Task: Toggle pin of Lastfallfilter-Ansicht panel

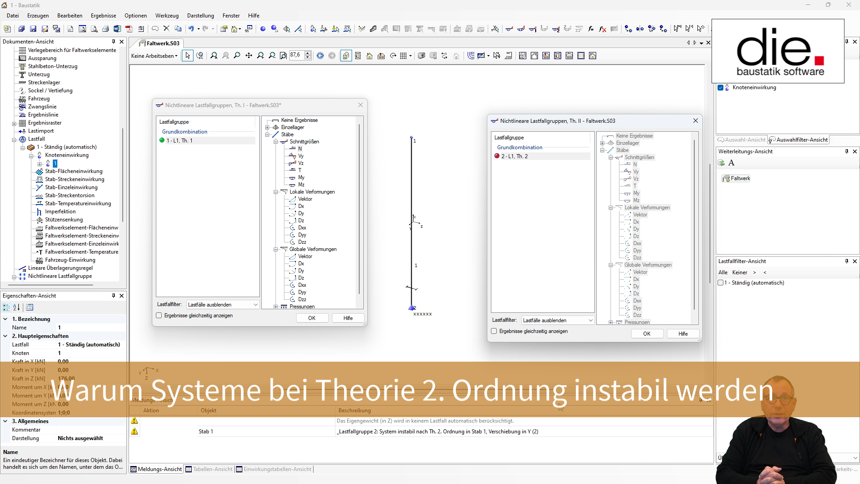Action: tap(847, 261)
